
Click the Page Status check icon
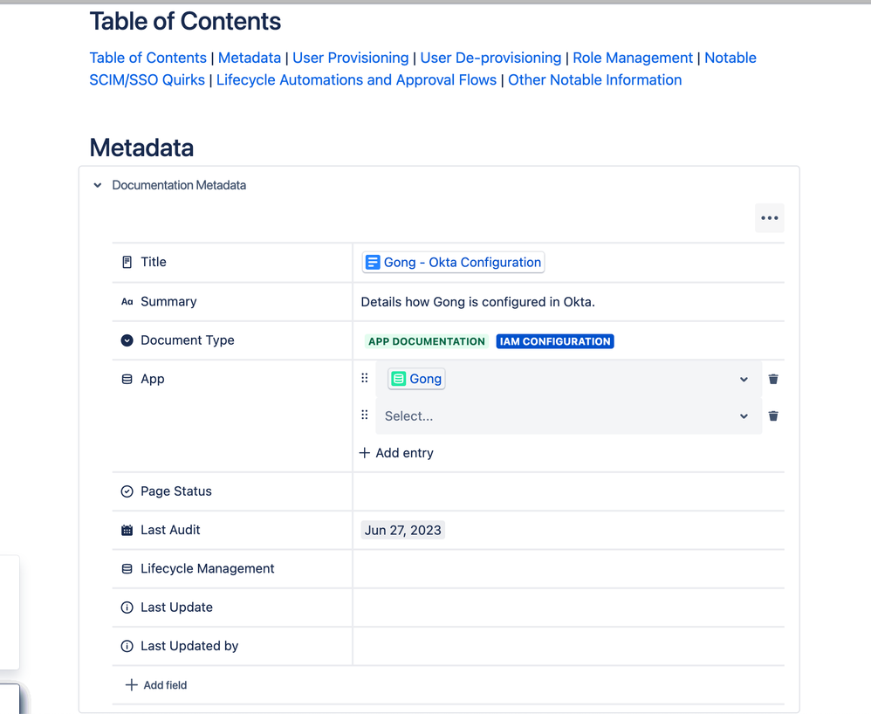click(127, 491)
